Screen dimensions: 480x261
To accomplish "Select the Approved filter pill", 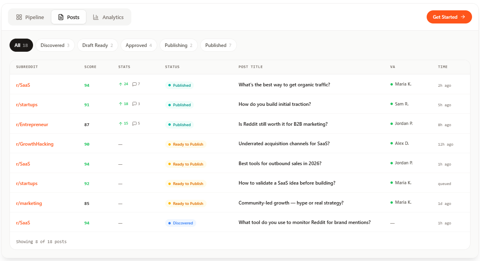I will click(x=139, y=45).
